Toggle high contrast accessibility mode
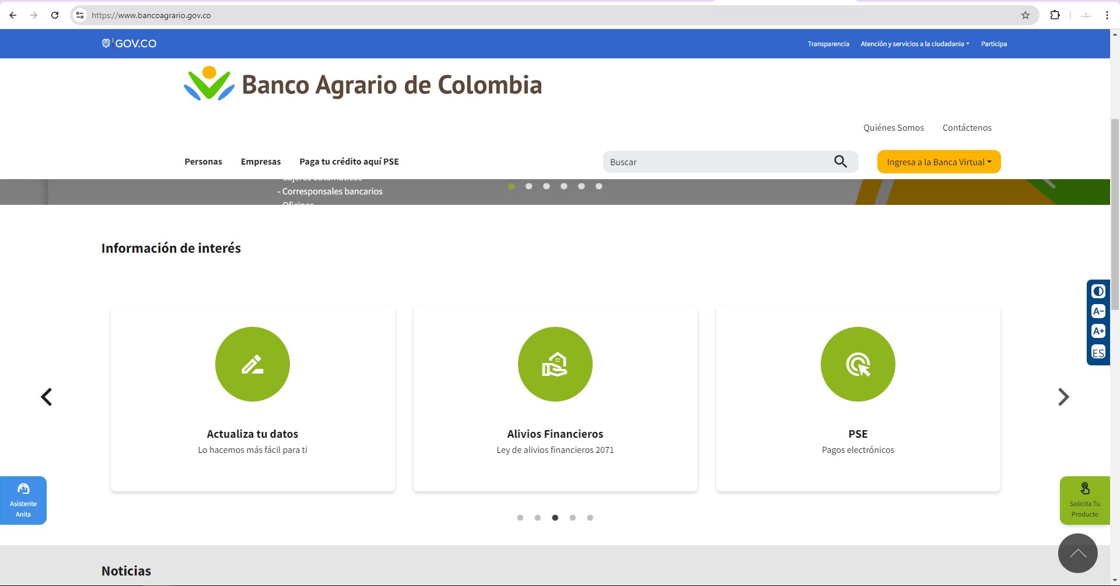 (1098, 291)
